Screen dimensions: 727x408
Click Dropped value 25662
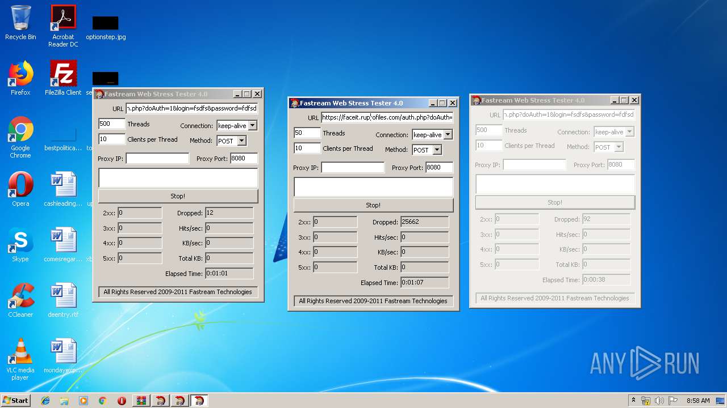424,222
